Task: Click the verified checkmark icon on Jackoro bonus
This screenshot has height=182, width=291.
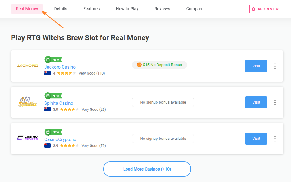Action: tap(139, 65)
